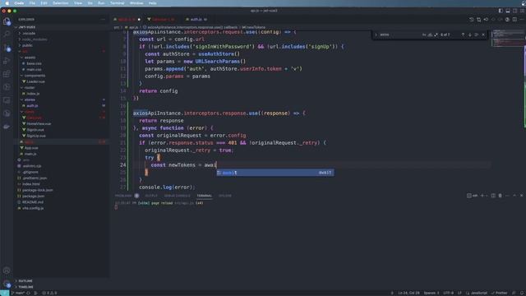Open Loader.vue in Explorer
The width and height of the screenshot is (526, 296).
pyautogui.click(x=35, y=81)
